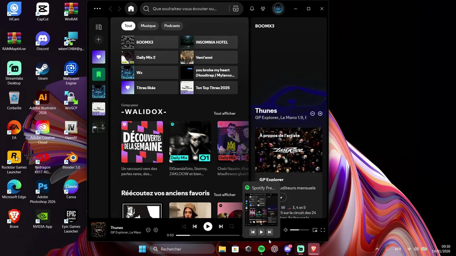Toggle play in the taskbar Spotify preview
Screen dimensions: 456x256
[x=261, y=232]
